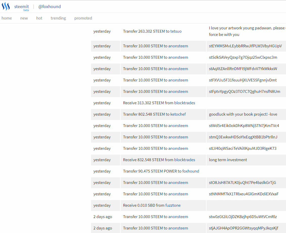Click foxhound in the STEEM POWER transfer row
This screenshot has width=286, height=233.
(x=191, y=171)
